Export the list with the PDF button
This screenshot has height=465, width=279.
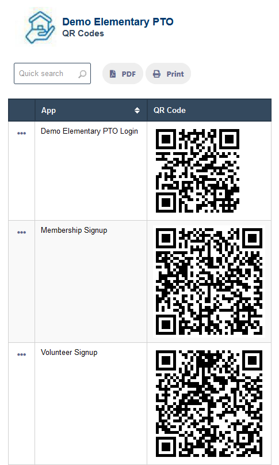coord(123,74)
